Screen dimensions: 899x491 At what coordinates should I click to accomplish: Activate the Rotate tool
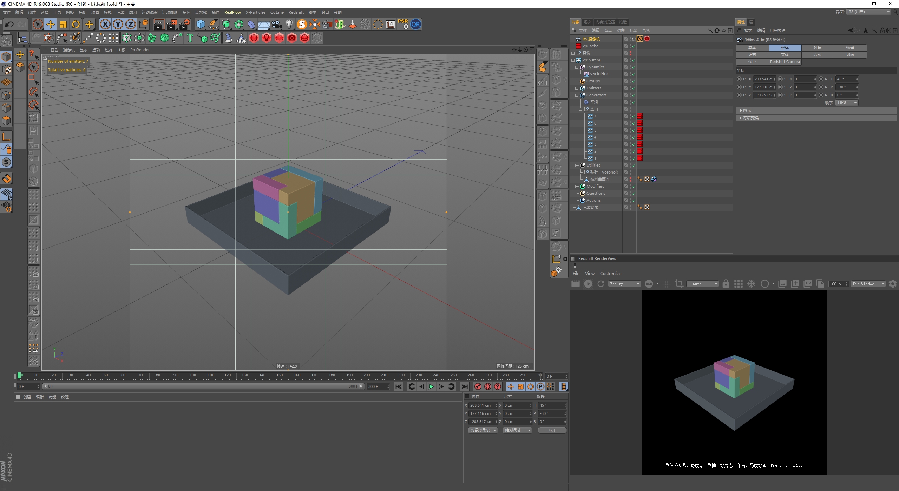[x=76, y=24]
